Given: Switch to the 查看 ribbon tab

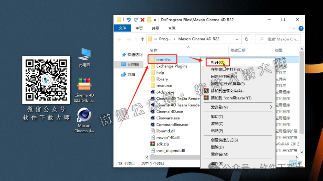Looking at the screenshot, I should [x=172, y=28].
